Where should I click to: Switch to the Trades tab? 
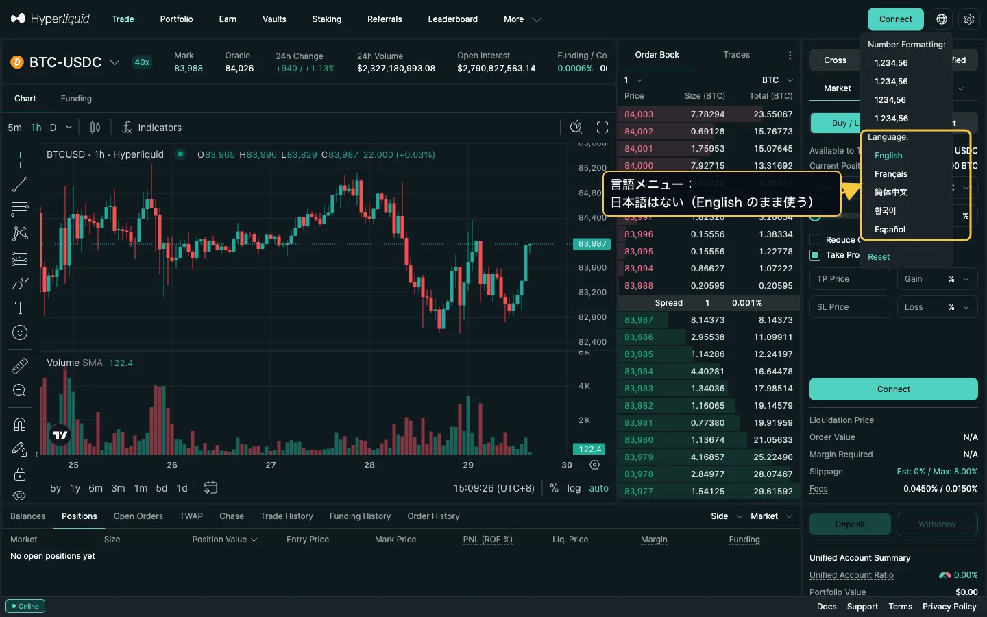click(x=736, y=55)
